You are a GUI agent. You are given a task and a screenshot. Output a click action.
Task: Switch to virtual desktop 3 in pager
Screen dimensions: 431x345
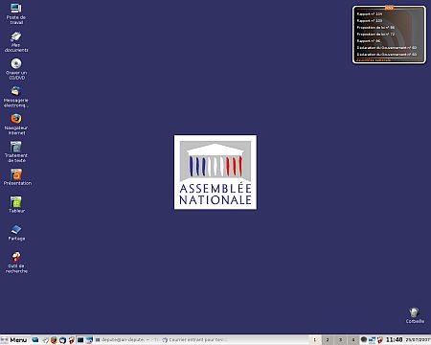pyautogui.click(x=340, y=340)
